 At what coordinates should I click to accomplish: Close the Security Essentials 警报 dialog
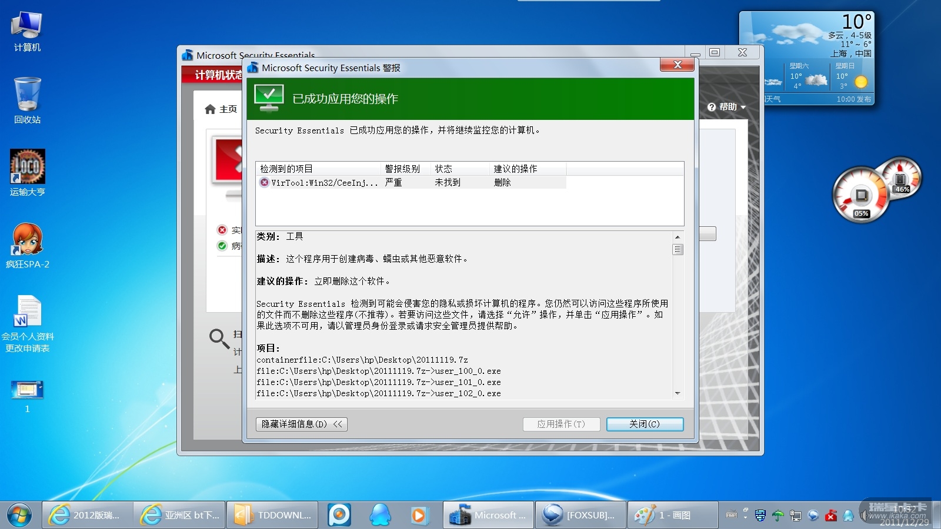click(677, 65)
